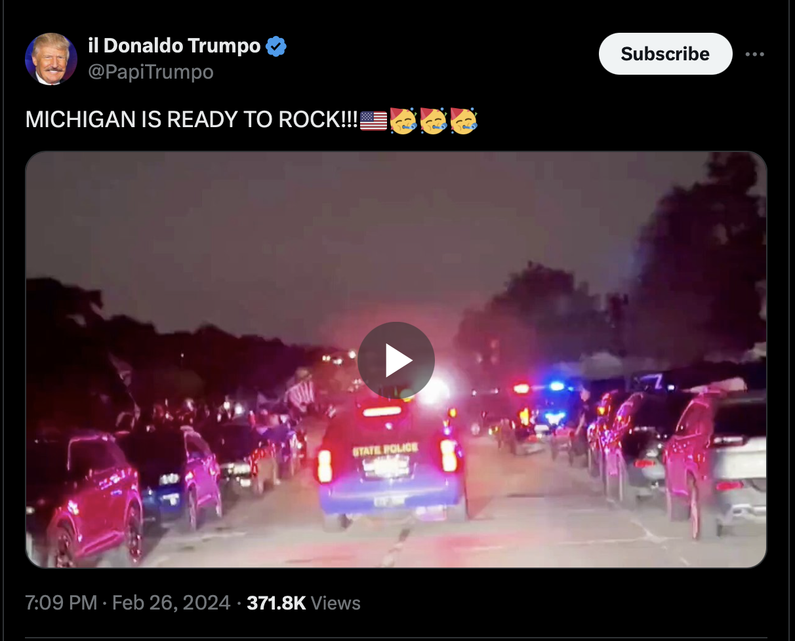Open the @PapiTrumpo handle link

[x=150, y=72]
